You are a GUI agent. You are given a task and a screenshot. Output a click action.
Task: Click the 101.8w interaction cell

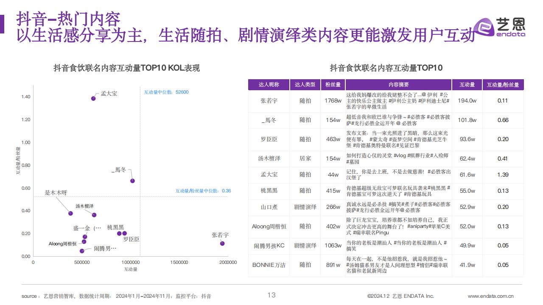point(467,120)
